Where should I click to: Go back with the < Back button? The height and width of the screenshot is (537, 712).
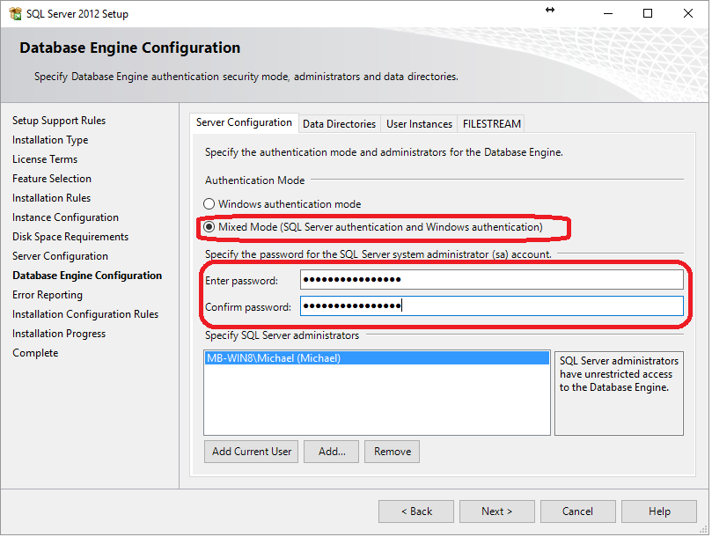[416, 511]
